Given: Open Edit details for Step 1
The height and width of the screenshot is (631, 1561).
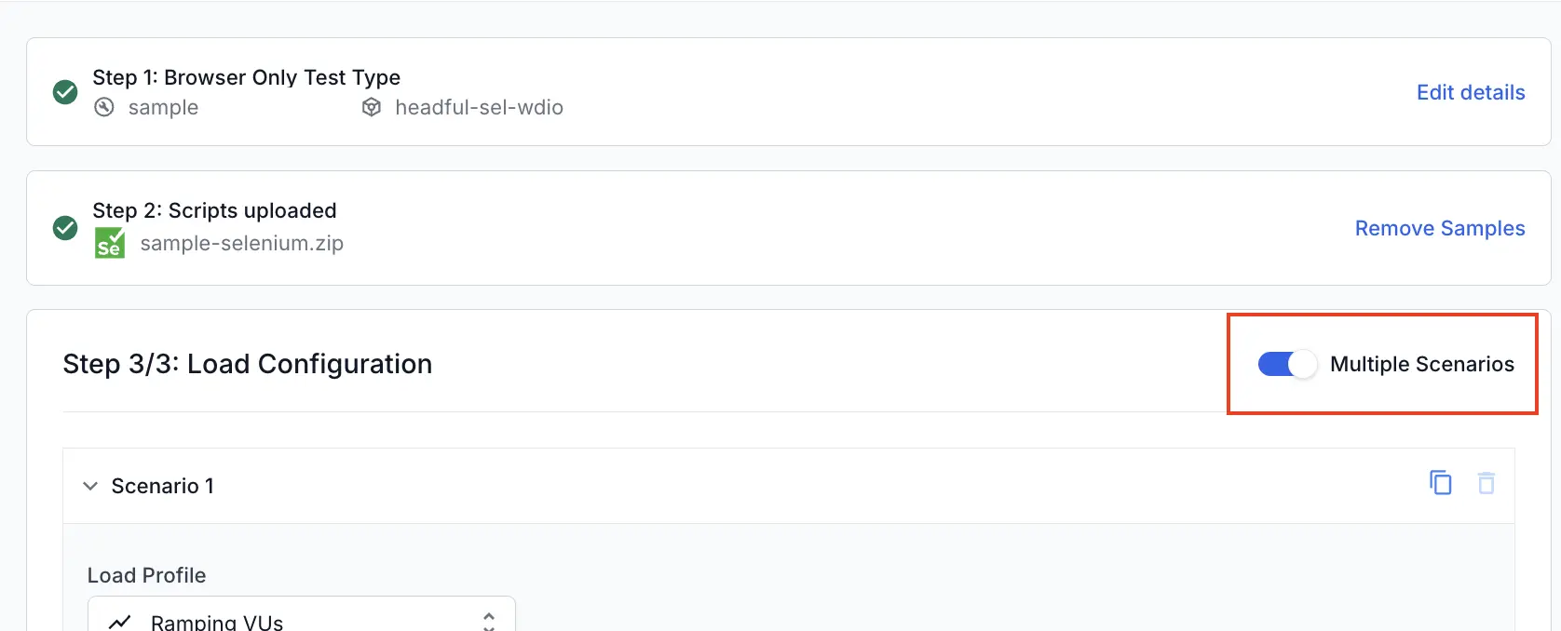Looking at the screenshot, I should [1470, 92].
